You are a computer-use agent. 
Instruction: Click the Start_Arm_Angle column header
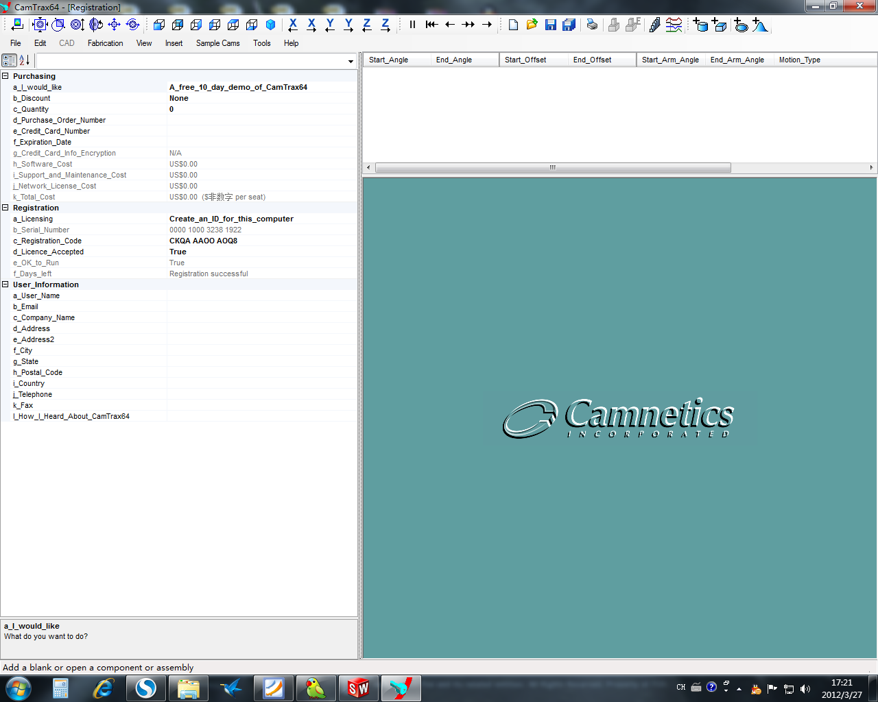pos(671,60)
